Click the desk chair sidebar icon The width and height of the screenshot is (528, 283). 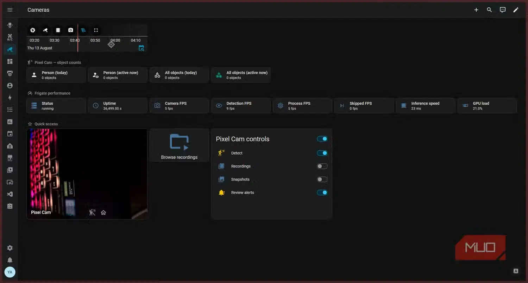pyautogui.click(x=10, y=25)
